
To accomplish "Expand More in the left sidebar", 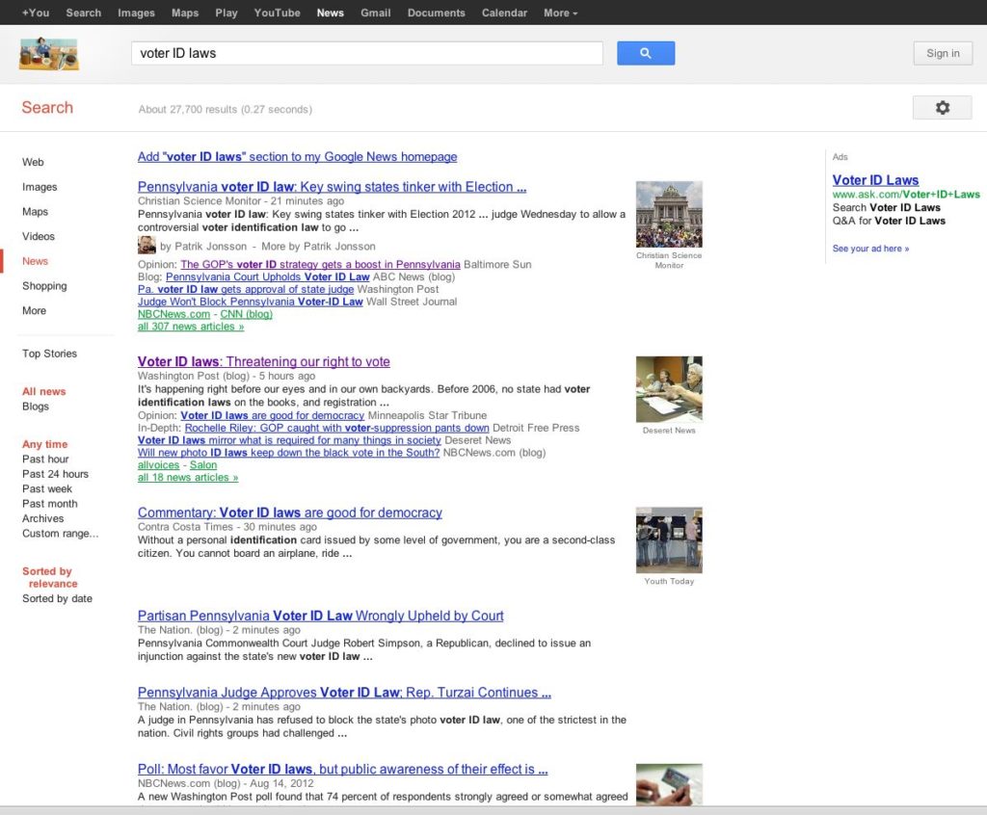I will 34,310.
